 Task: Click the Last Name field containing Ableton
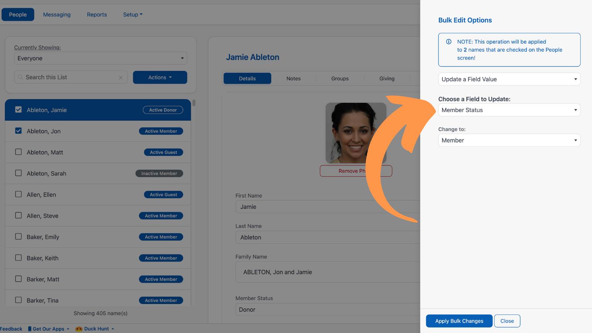coord(328,237)
